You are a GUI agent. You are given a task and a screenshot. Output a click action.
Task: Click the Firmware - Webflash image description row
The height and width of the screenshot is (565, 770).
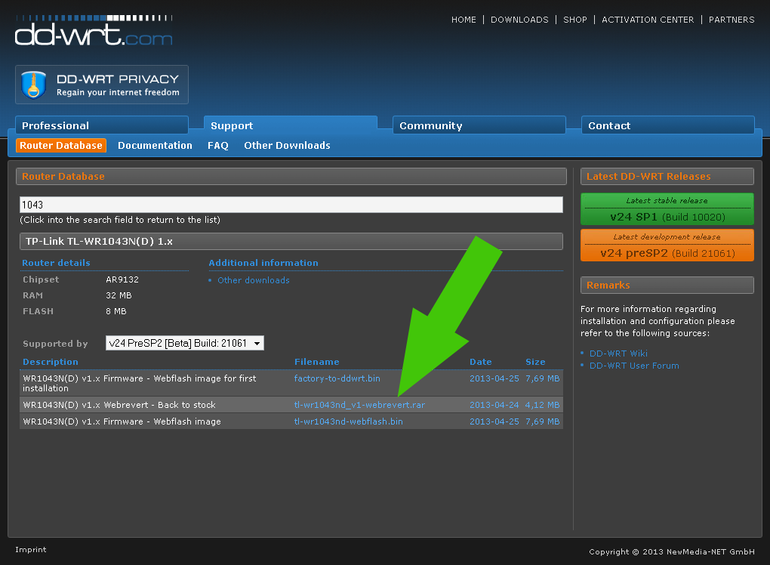pyautogui.click(x=122, y=421)
